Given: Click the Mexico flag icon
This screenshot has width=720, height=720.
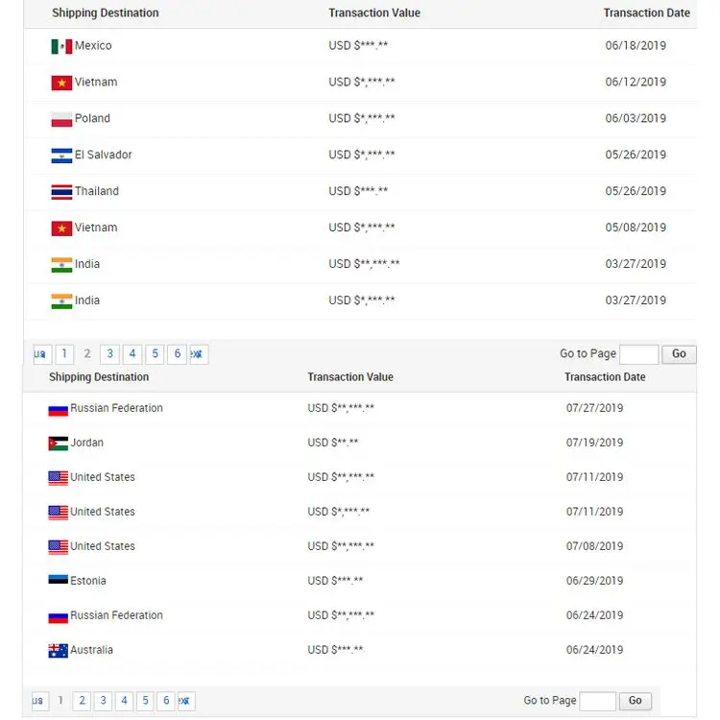Looking at the screenshot, I should (x=61, y=46).
